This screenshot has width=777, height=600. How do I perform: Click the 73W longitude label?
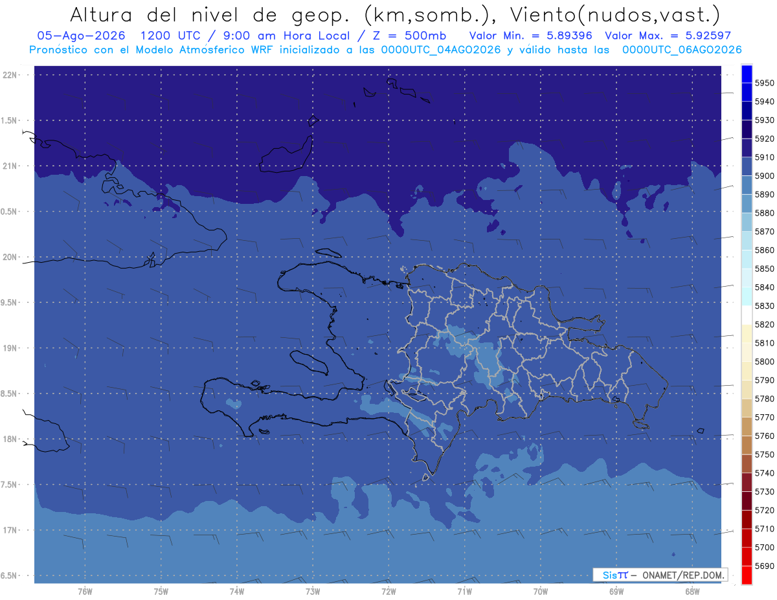(x=313, y=591)
